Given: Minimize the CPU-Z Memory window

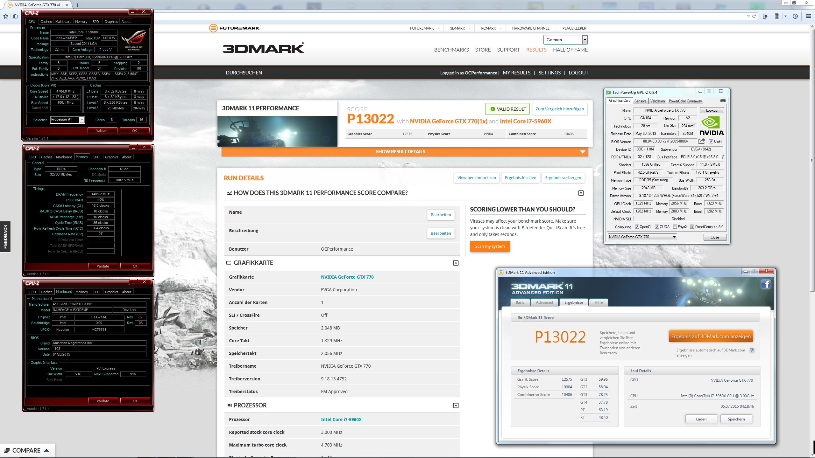Looking at the screenshot, I should 133,147.
